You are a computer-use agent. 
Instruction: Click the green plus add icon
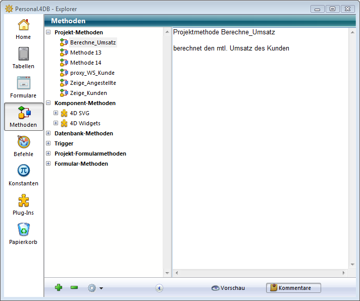point(59,288)
